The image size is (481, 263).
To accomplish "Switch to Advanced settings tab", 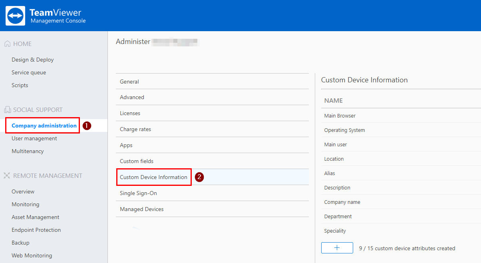I will 212,97.
